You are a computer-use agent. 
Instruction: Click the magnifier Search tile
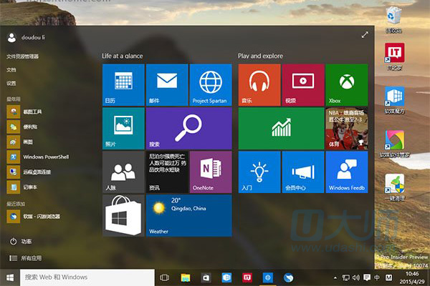(x=188, y=128)
